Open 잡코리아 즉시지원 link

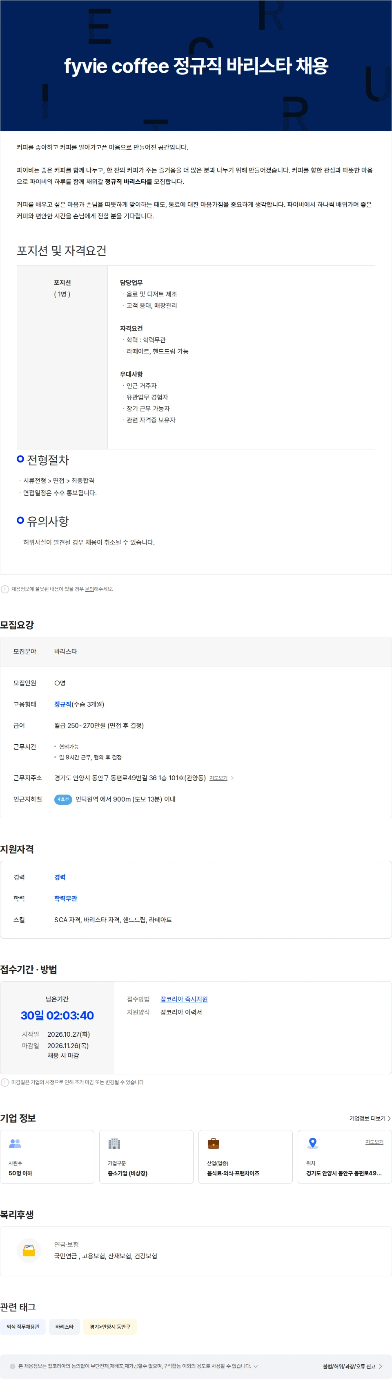(184, 999)
